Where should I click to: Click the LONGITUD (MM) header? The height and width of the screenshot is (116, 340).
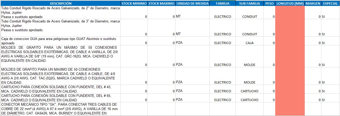coord(290,3)
